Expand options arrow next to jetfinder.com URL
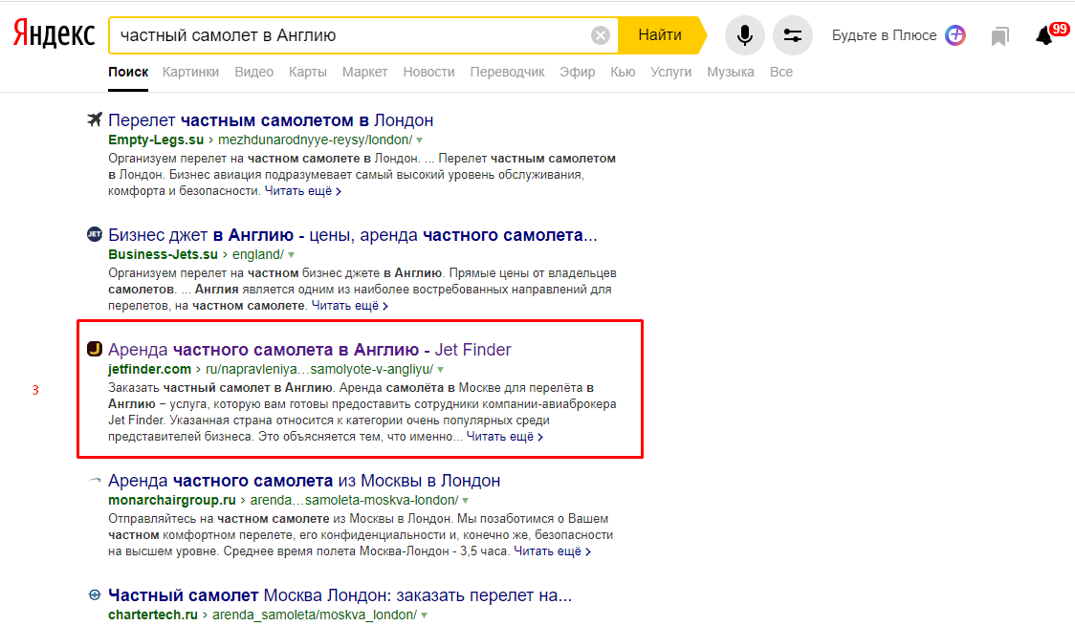The width and height of the screenshot is (1075, 626). (441, 370)
